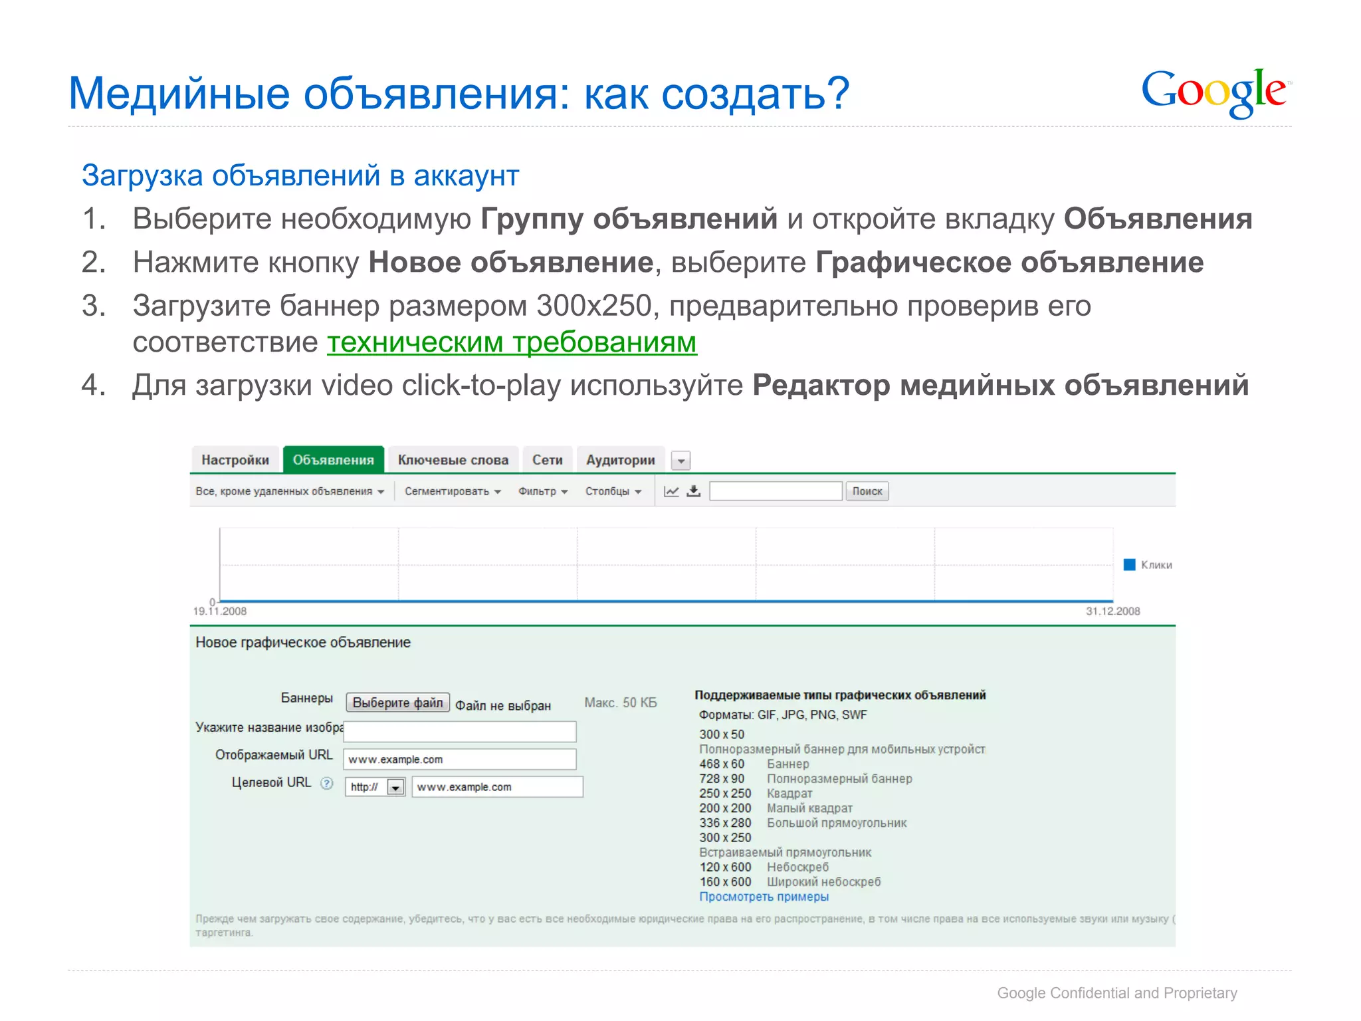Viewport: 1361px width, 1021px height.
Task: Select the Объявления tab
Action: click(x=334, y=460)
